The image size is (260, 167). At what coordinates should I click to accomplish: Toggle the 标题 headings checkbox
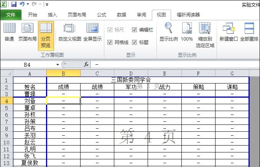coord(140,43)
